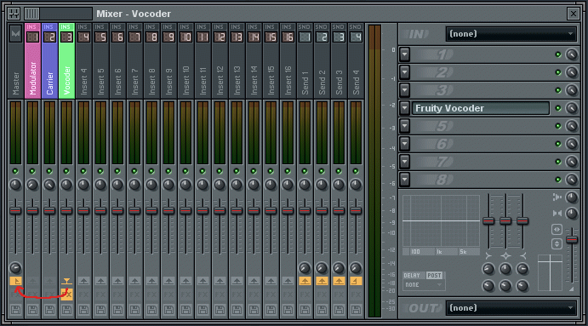Click the Modulator track pan knob
588x326 pixels.
pyautogui.click(x=32, y=185)
